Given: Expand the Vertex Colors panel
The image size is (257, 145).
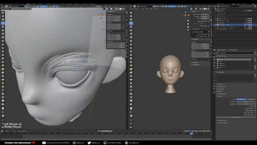Looking at the screenshot, I should pyautogui.click(x=221, y=87).
